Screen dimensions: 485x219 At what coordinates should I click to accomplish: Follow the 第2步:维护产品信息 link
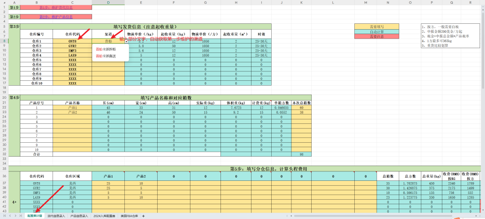coord(56,17)
